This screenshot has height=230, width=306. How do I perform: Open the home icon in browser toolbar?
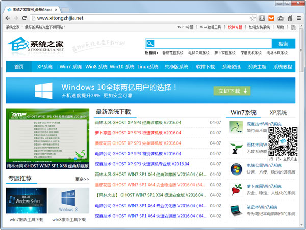click(x=290, y=18)
